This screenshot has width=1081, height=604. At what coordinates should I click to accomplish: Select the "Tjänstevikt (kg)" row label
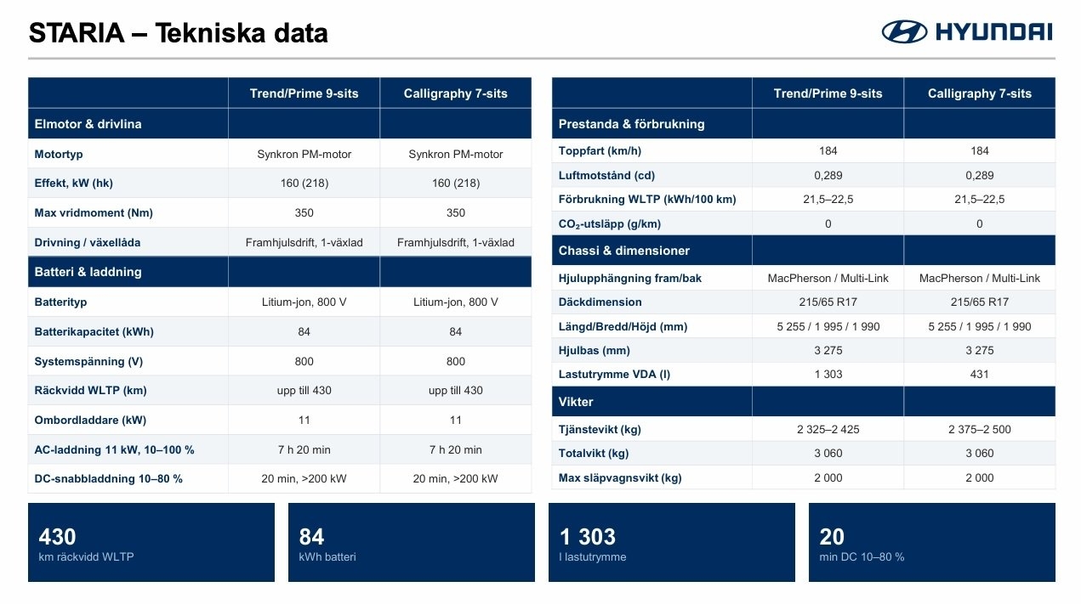[x=600, y=429]
